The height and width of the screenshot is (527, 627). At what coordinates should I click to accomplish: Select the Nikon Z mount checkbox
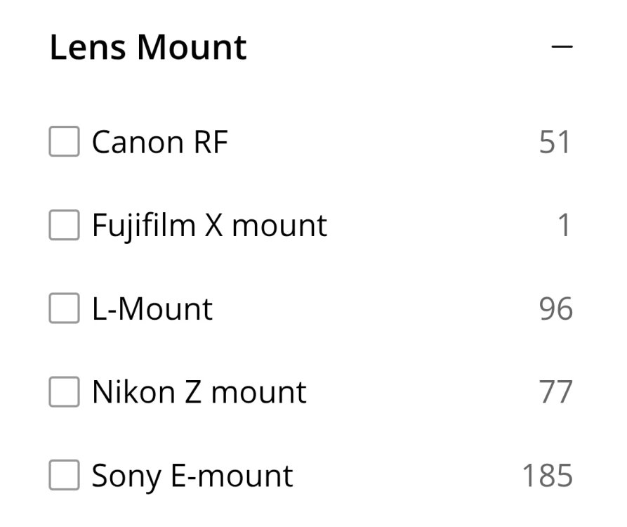(64, 392)
